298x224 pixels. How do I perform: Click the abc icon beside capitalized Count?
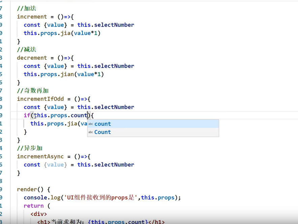click(x=91, y=132)
